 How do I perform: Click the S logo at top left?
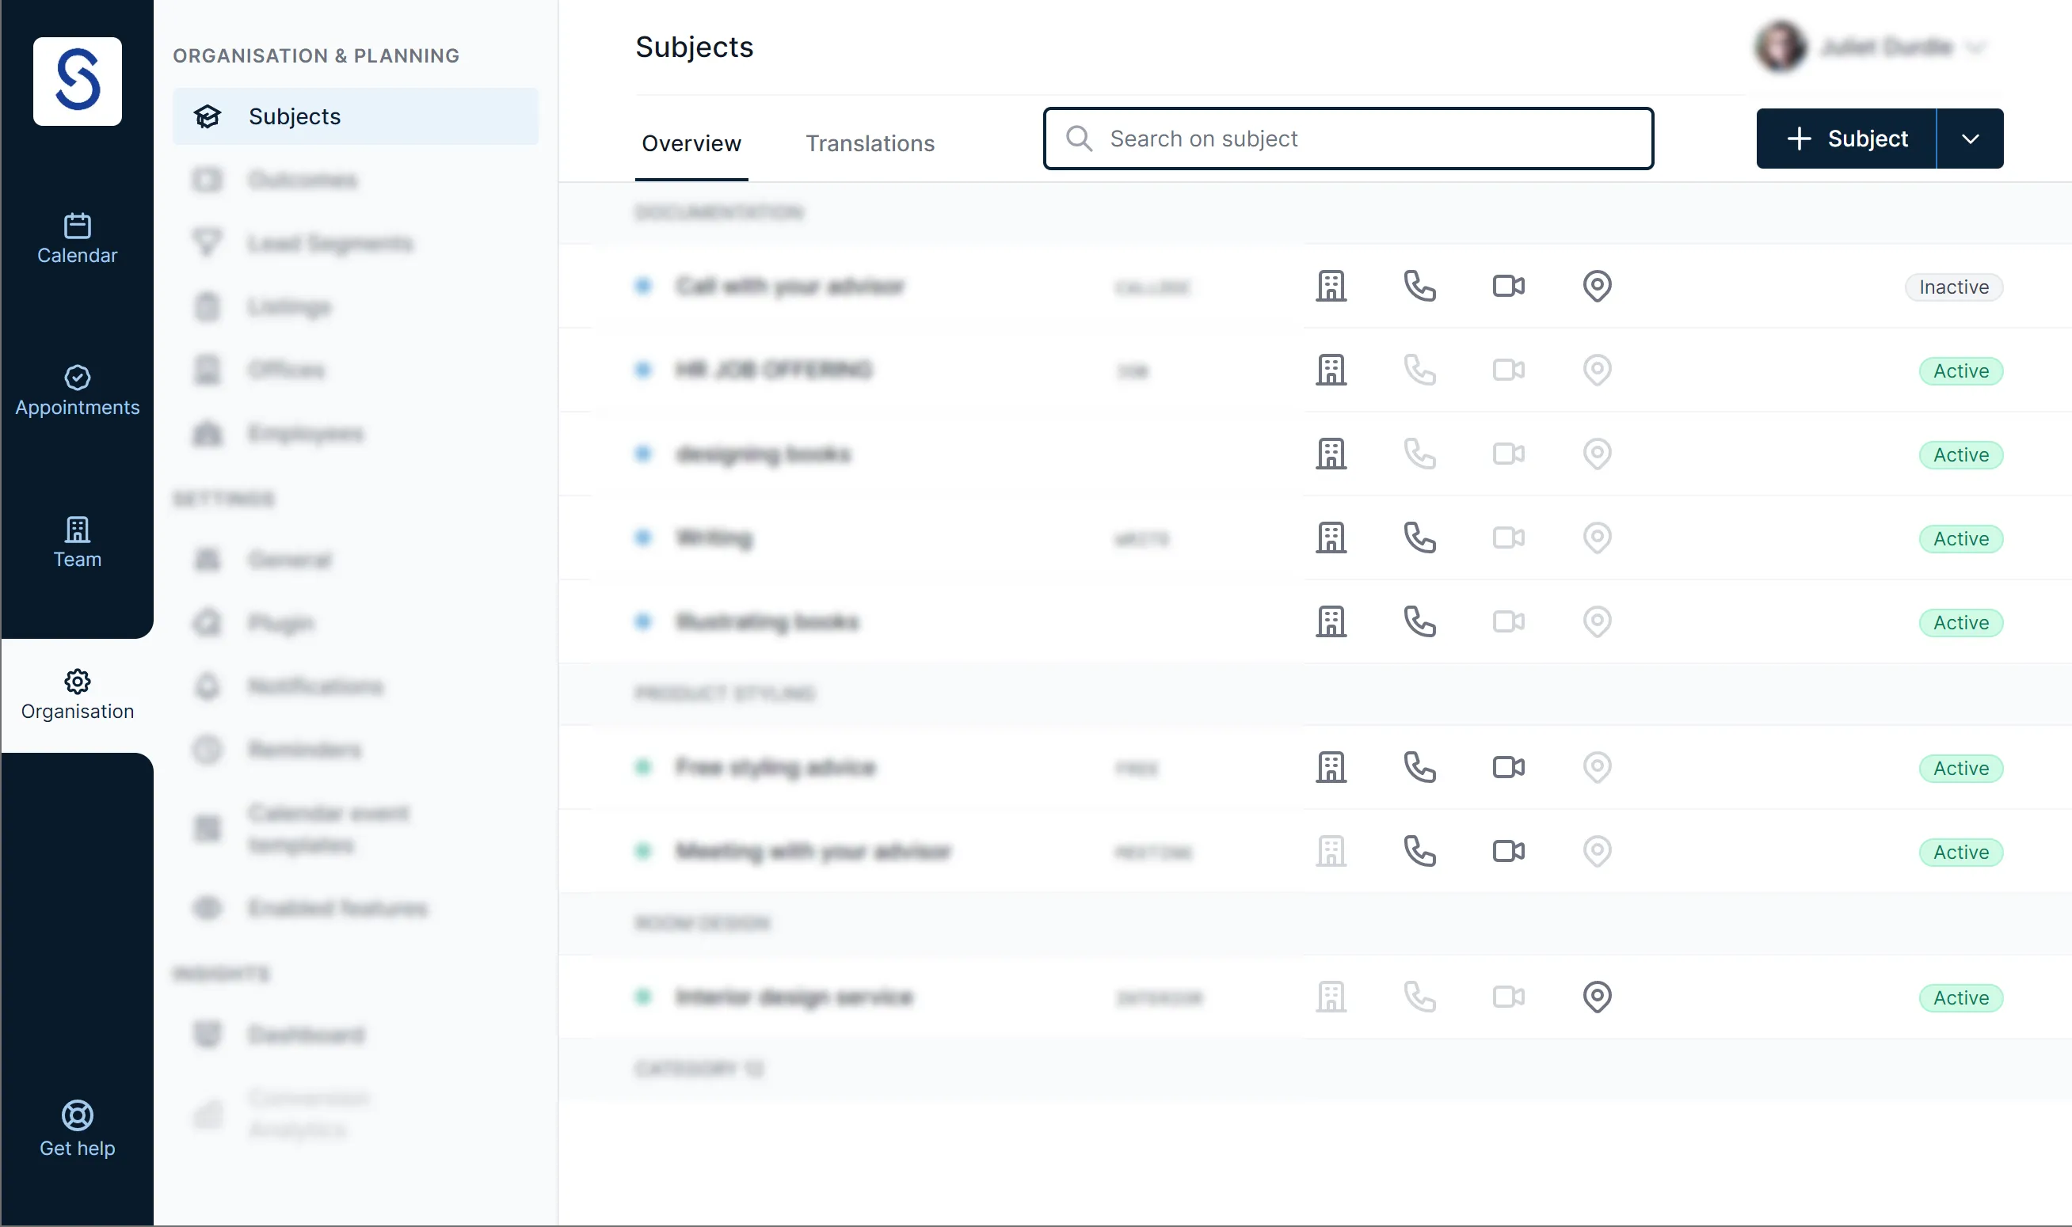pos(77,81)
